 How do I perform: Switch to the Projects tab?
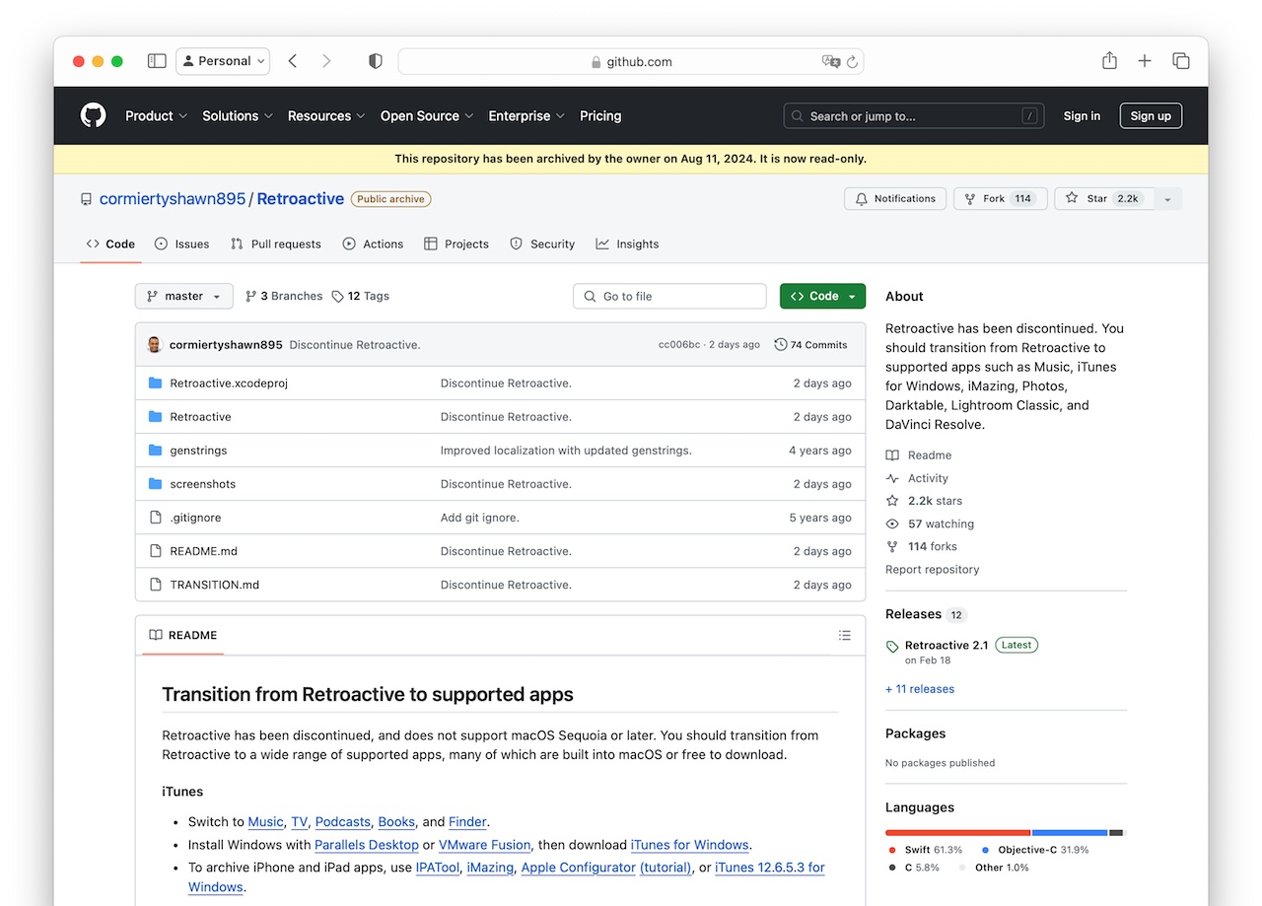click(x=456, y=244)
